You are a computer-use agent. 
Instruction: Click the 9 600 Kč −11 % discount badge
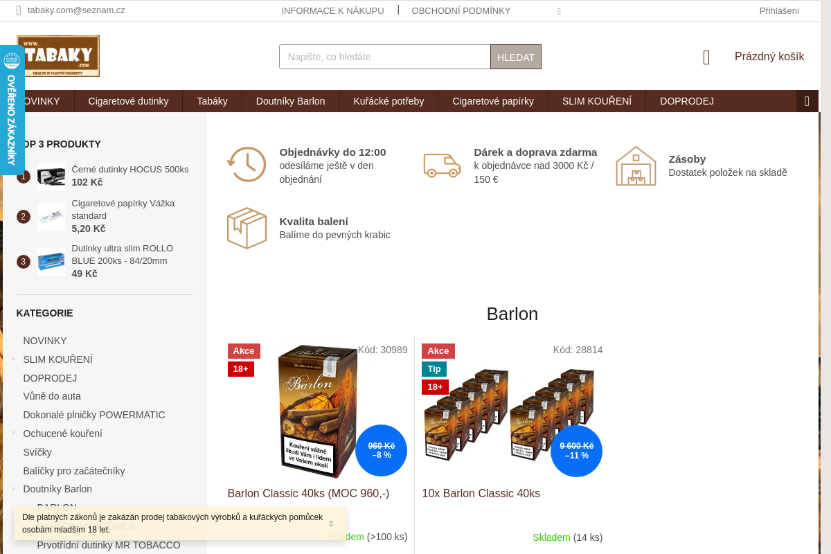tap(576, 451)
